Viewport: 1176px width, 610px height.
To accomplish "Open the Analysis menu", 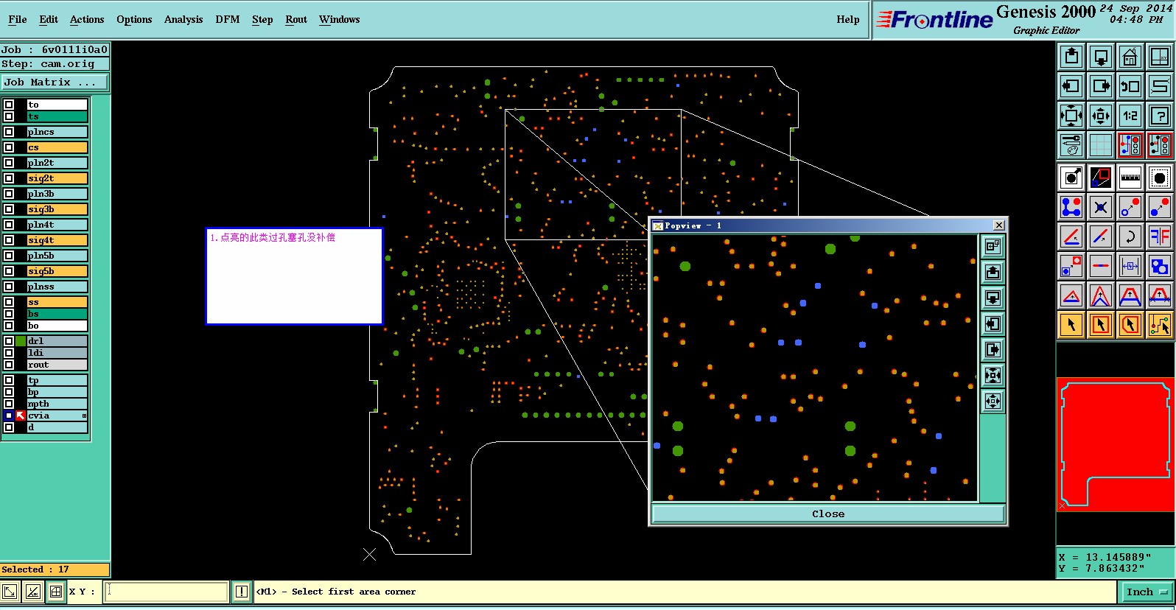I will click(183, 20).
